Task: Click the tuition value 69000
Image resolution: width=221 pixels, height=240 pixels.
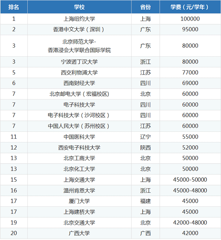Action: 190,83
